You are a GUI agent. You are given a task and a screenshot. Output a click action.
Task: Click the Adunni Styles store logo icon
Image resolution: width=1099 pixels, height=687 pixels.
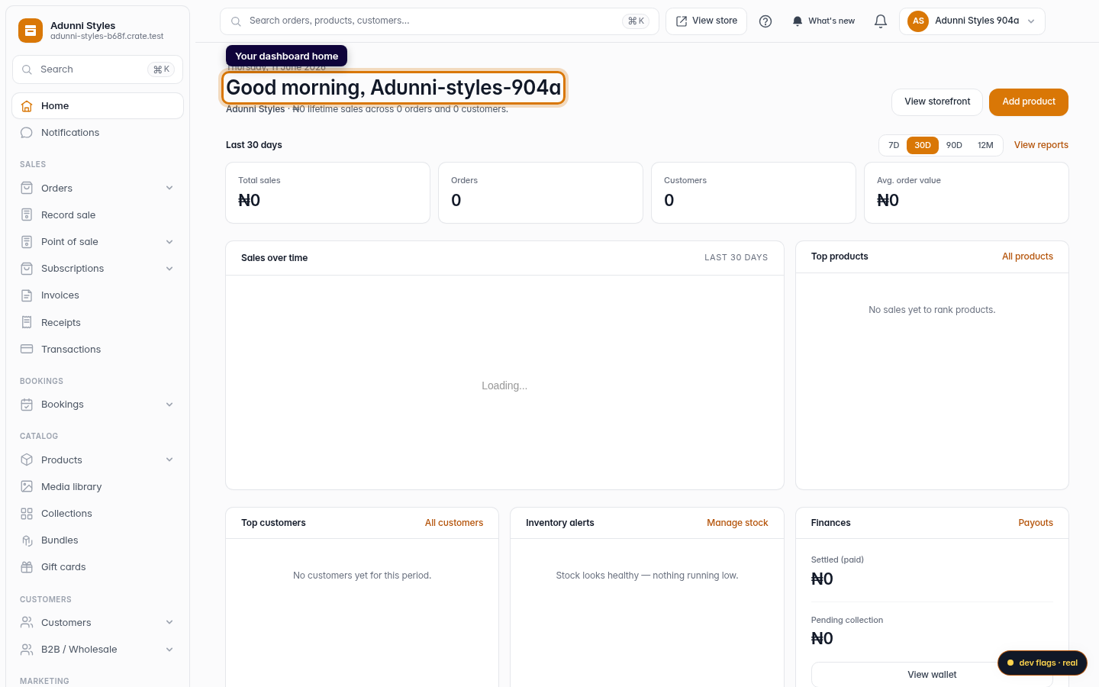[31, 31]
